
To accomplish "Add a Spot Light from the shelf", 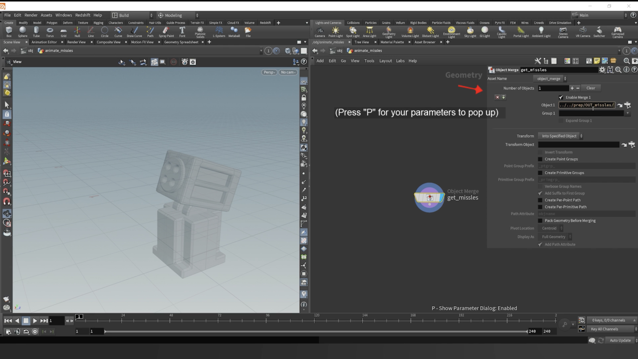I will point(353,32).
